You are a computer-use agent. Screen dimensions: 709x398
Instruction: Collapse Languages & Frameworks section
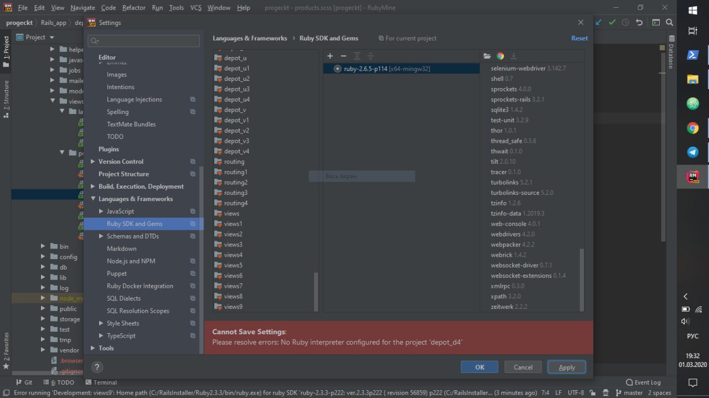[93, 199]
